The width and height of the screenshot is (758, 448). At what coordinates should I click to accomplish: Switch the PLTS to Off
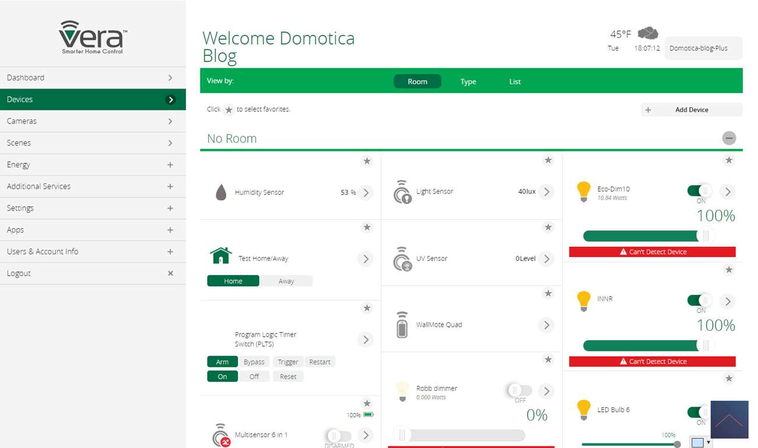click(x=254, y=376)
